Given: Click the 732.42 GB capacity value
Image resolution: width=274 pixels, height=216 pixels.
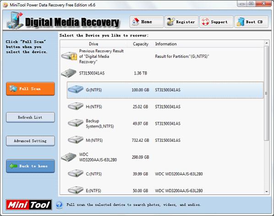Looking at the screenshot, I should tap(140, 140).
